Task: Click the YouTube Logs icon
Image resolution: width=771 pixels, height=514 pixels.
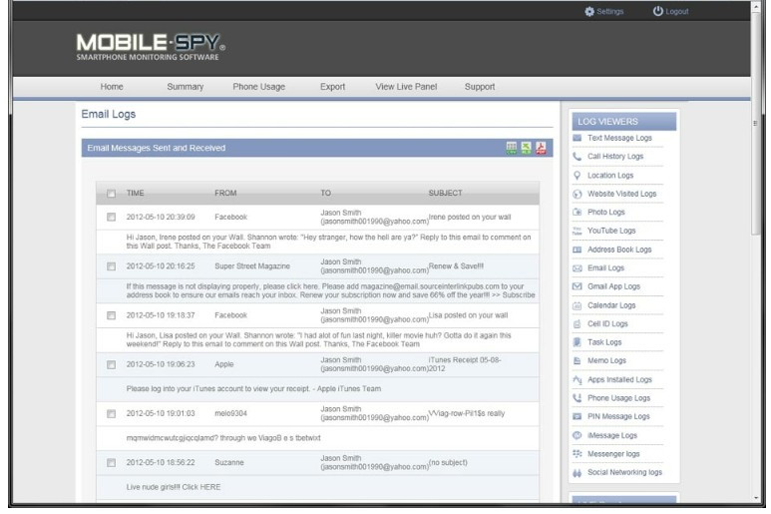Action: [578, 231]
